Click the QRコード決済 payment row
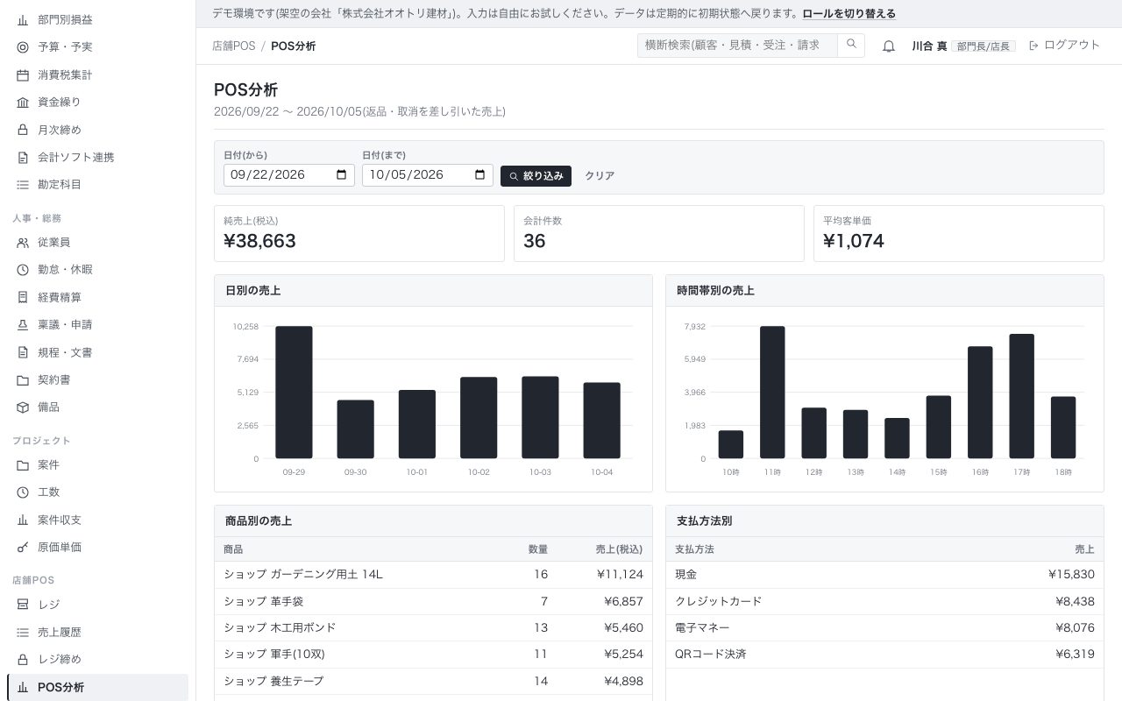This screenshot has height=701, width=1122. (884, 655)
